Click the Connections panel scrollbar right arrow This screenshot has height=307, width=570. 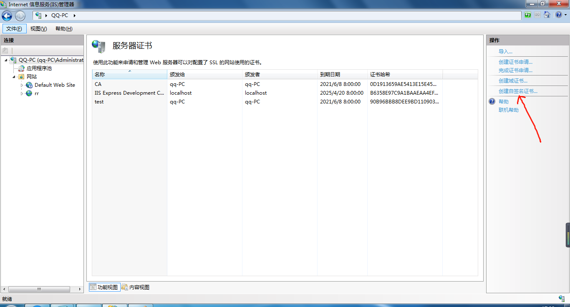point(80,289)
